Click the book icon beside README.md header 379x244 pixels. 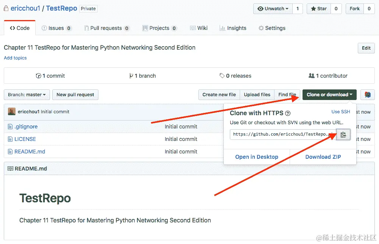(x=10, y=169)
